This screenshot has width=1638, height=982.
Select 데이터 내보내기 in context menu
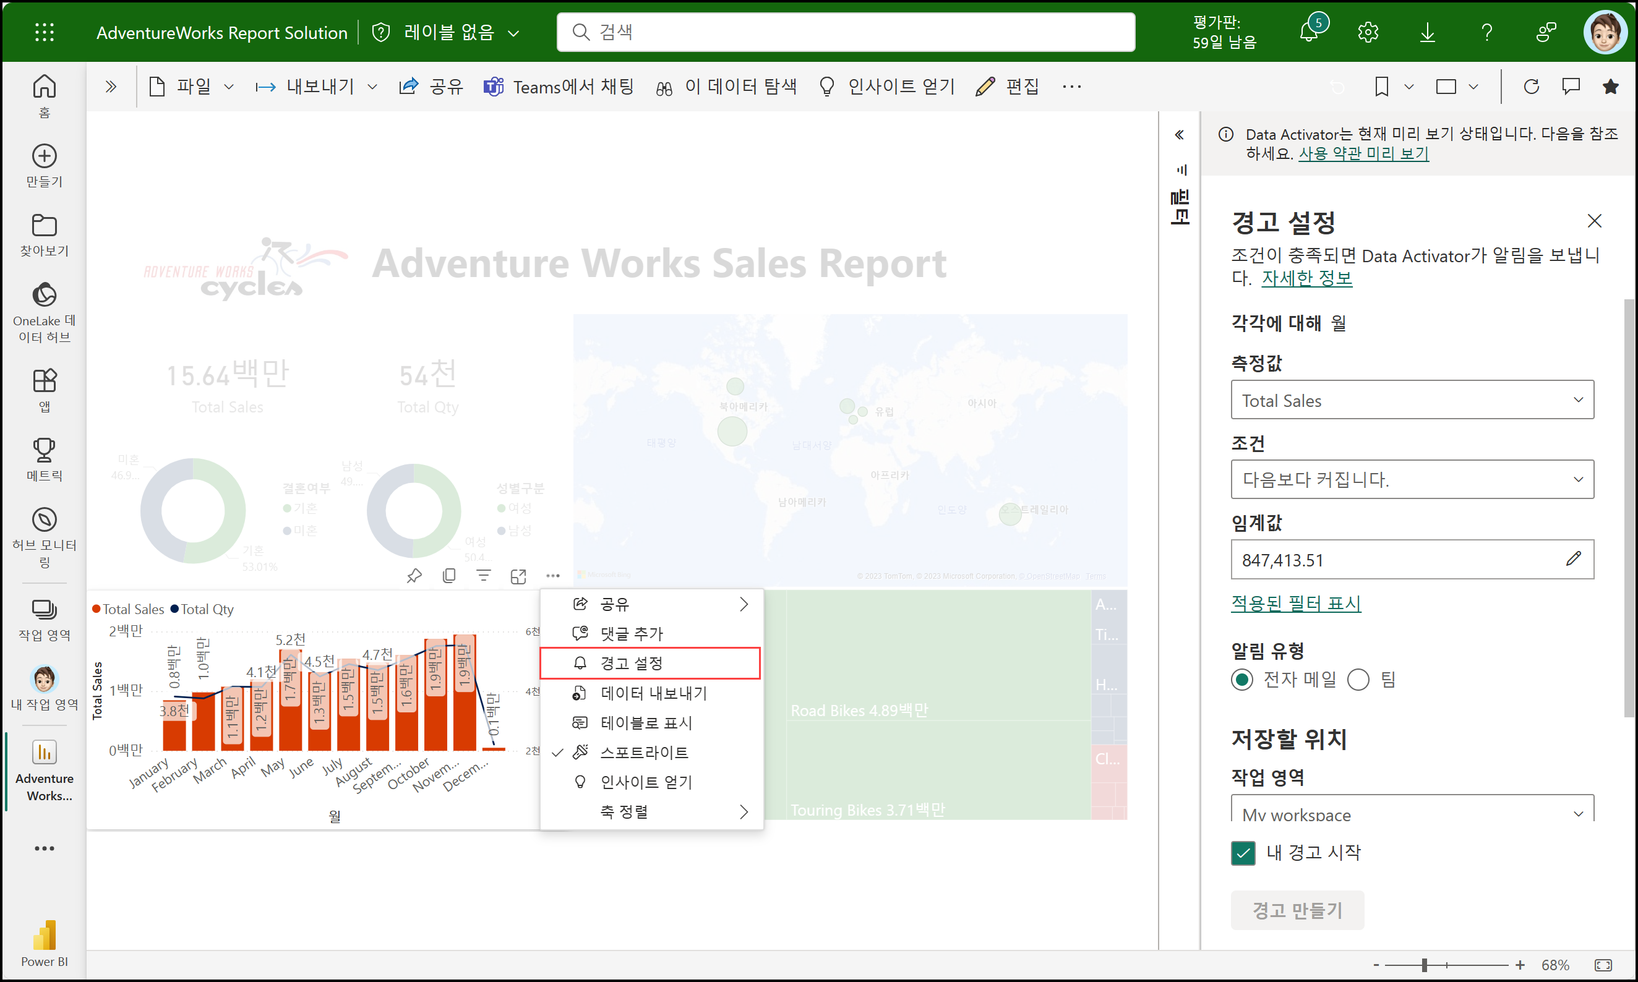click(653, 693)
